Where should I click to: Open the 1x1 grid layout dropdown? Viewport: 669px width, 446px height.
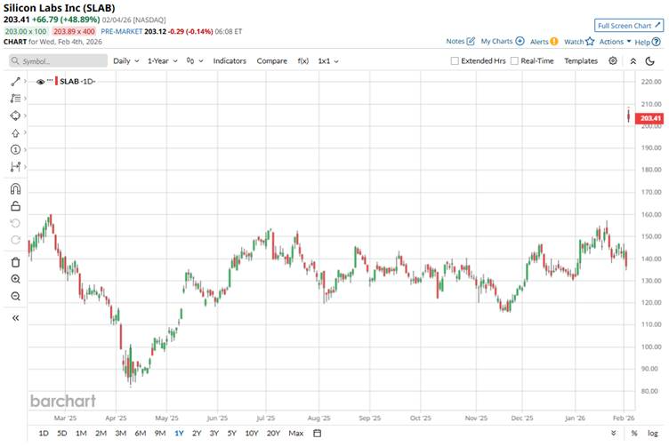coord(328,61)
